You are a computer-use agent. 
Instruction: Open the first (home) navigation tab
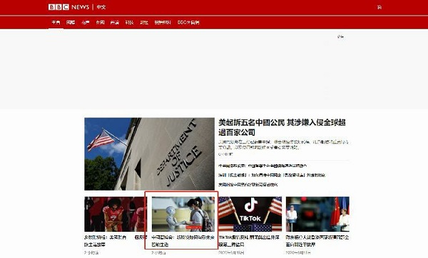(x=56, y=22)
